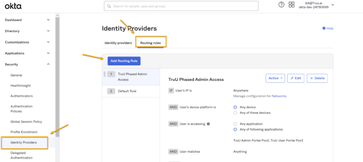Image resolution: width=363 pixels, height=162 pixels.
Task: Click the Help link icon
Action: click(324, 28)
